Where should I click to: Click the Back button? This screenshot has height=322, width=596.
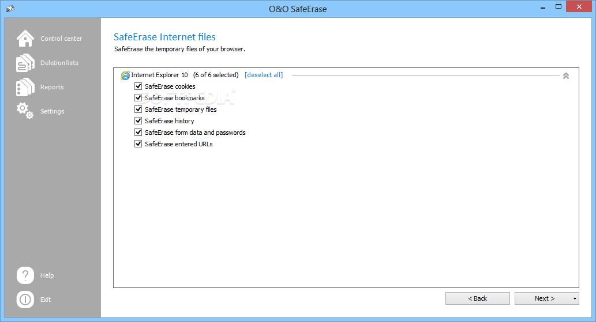pyautogui.click(x=477, y=298)
